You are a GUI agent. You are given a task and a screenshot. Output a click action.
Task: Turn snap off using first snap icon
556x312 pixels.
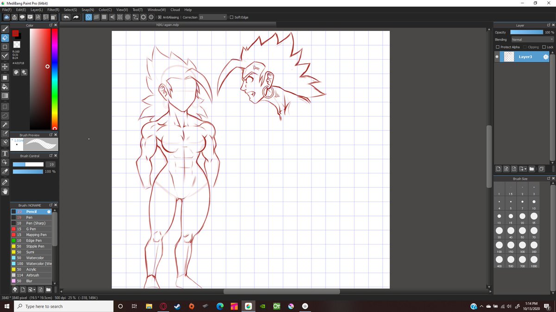(88, 17)
